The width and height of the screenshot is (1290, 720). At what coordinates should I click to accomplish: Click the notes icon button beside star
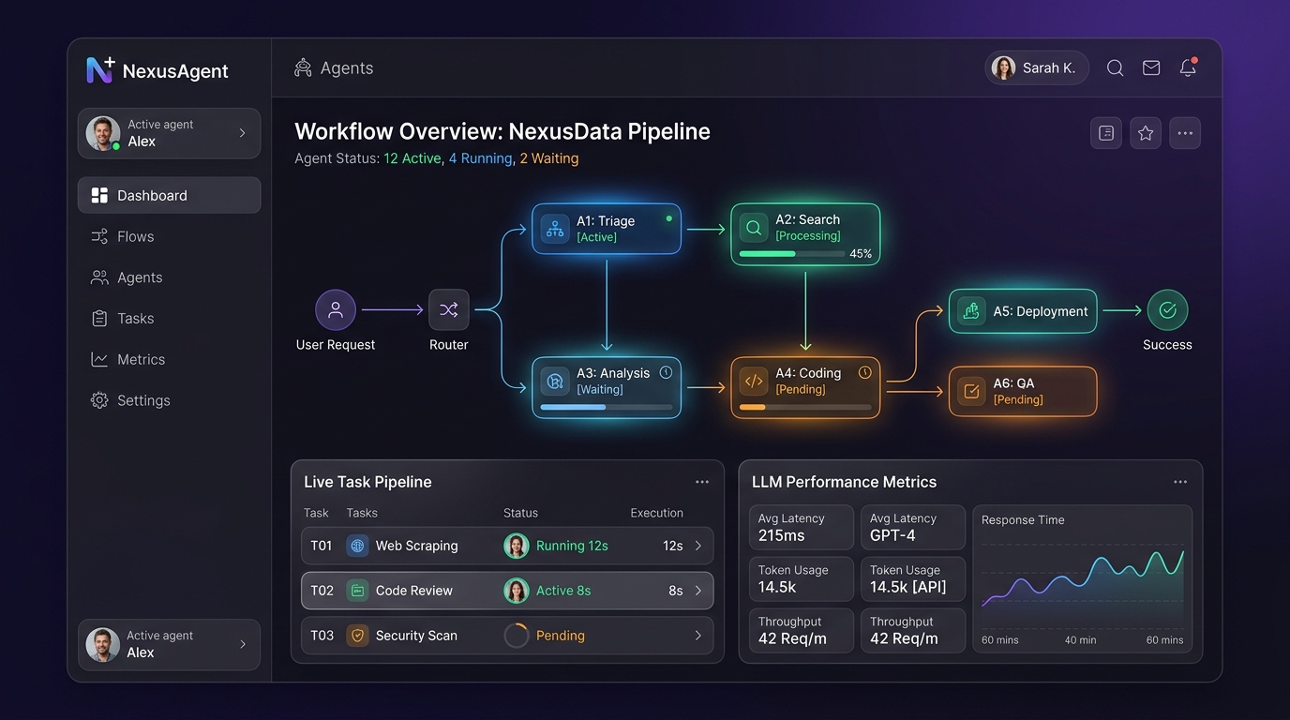[1106, 133]
